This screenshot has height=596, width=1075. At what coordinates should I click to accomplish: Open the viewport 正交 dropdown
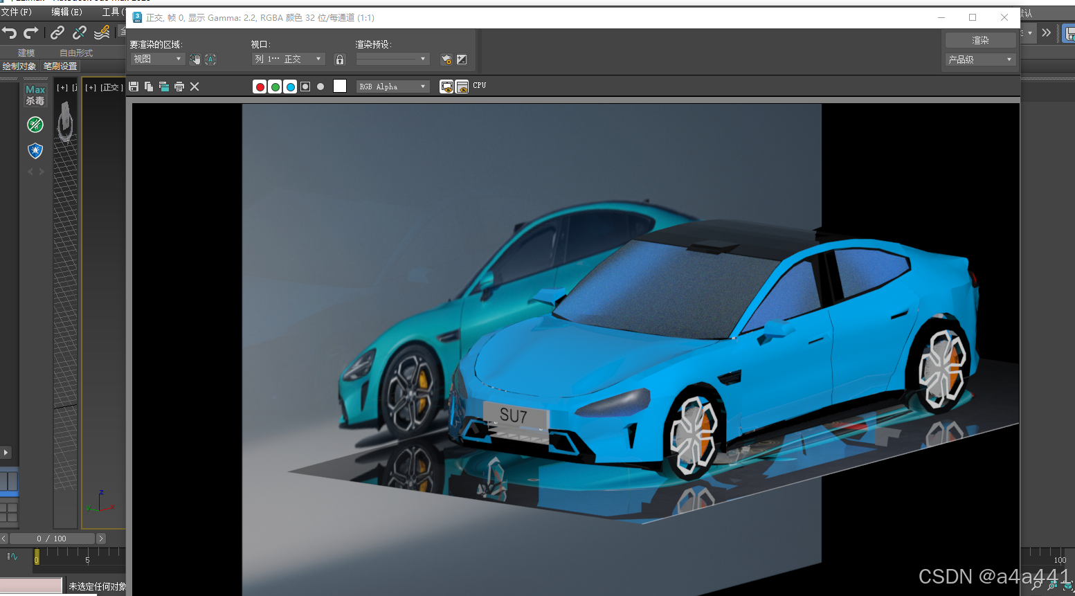pyautogui.click(x=289, y=60)
